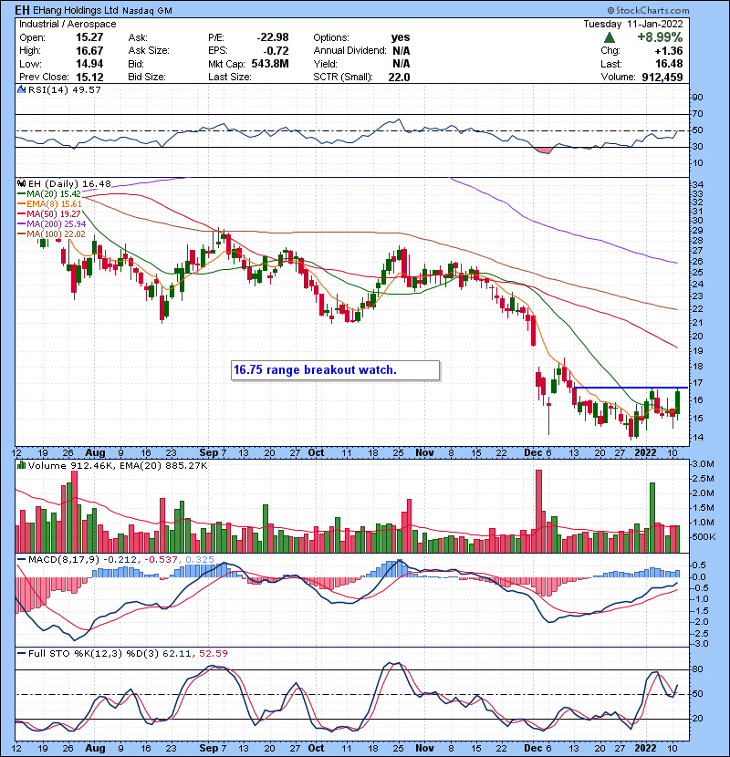
Task: Select the EPS value -0.72
Action: (276, 51)
